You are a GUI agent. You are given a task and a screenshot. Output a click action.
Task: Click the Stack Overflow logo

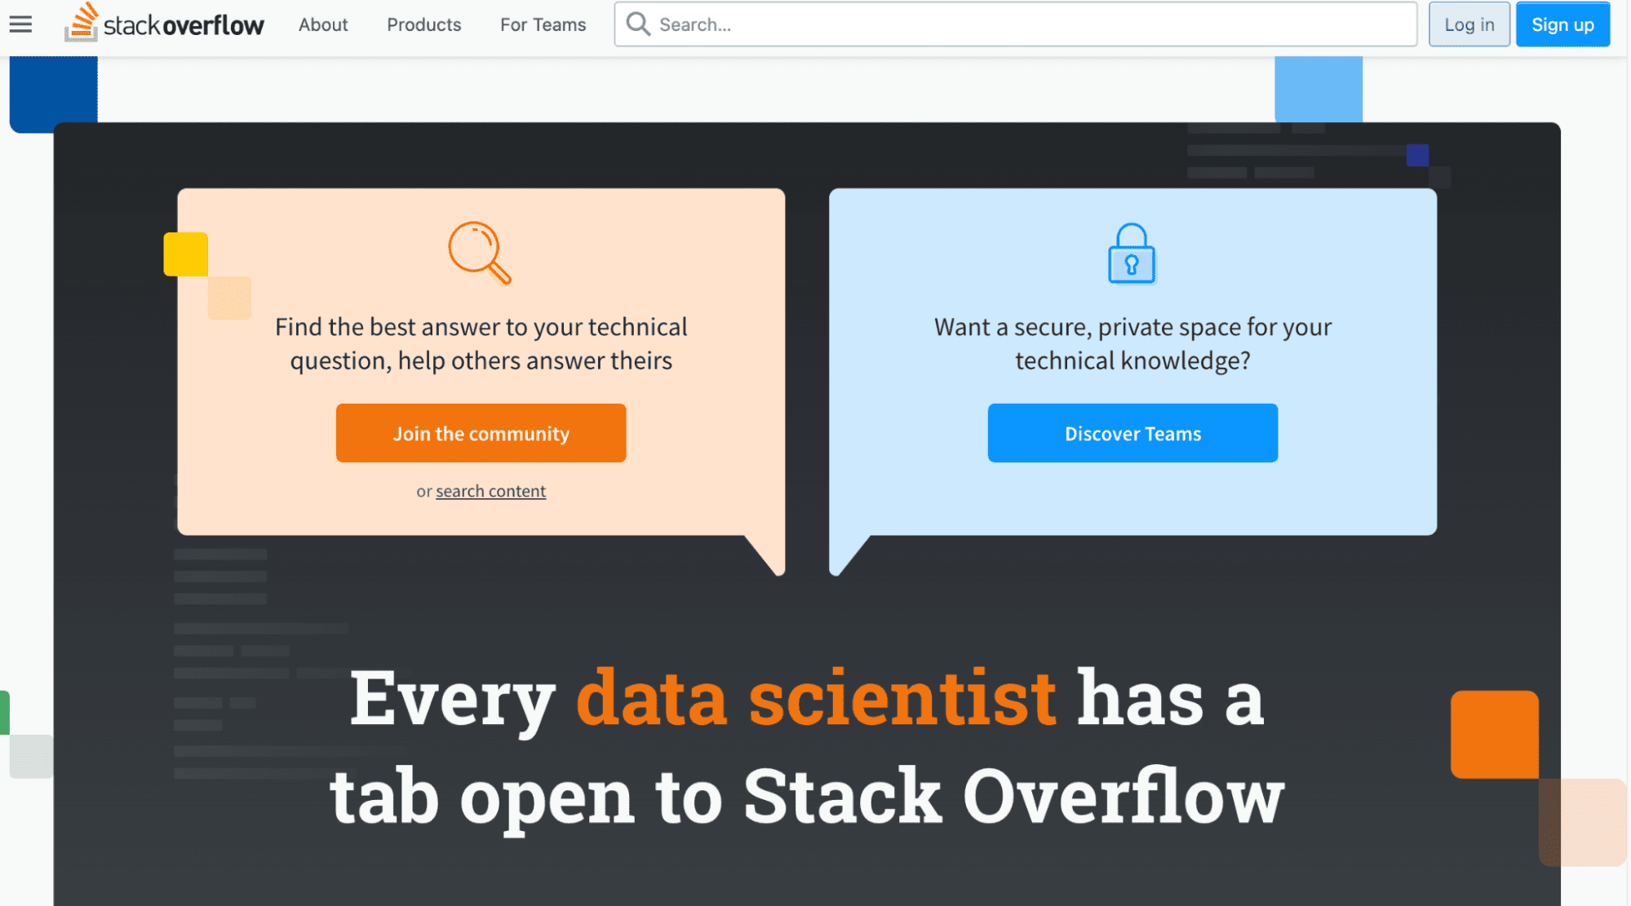pos(164,24)
